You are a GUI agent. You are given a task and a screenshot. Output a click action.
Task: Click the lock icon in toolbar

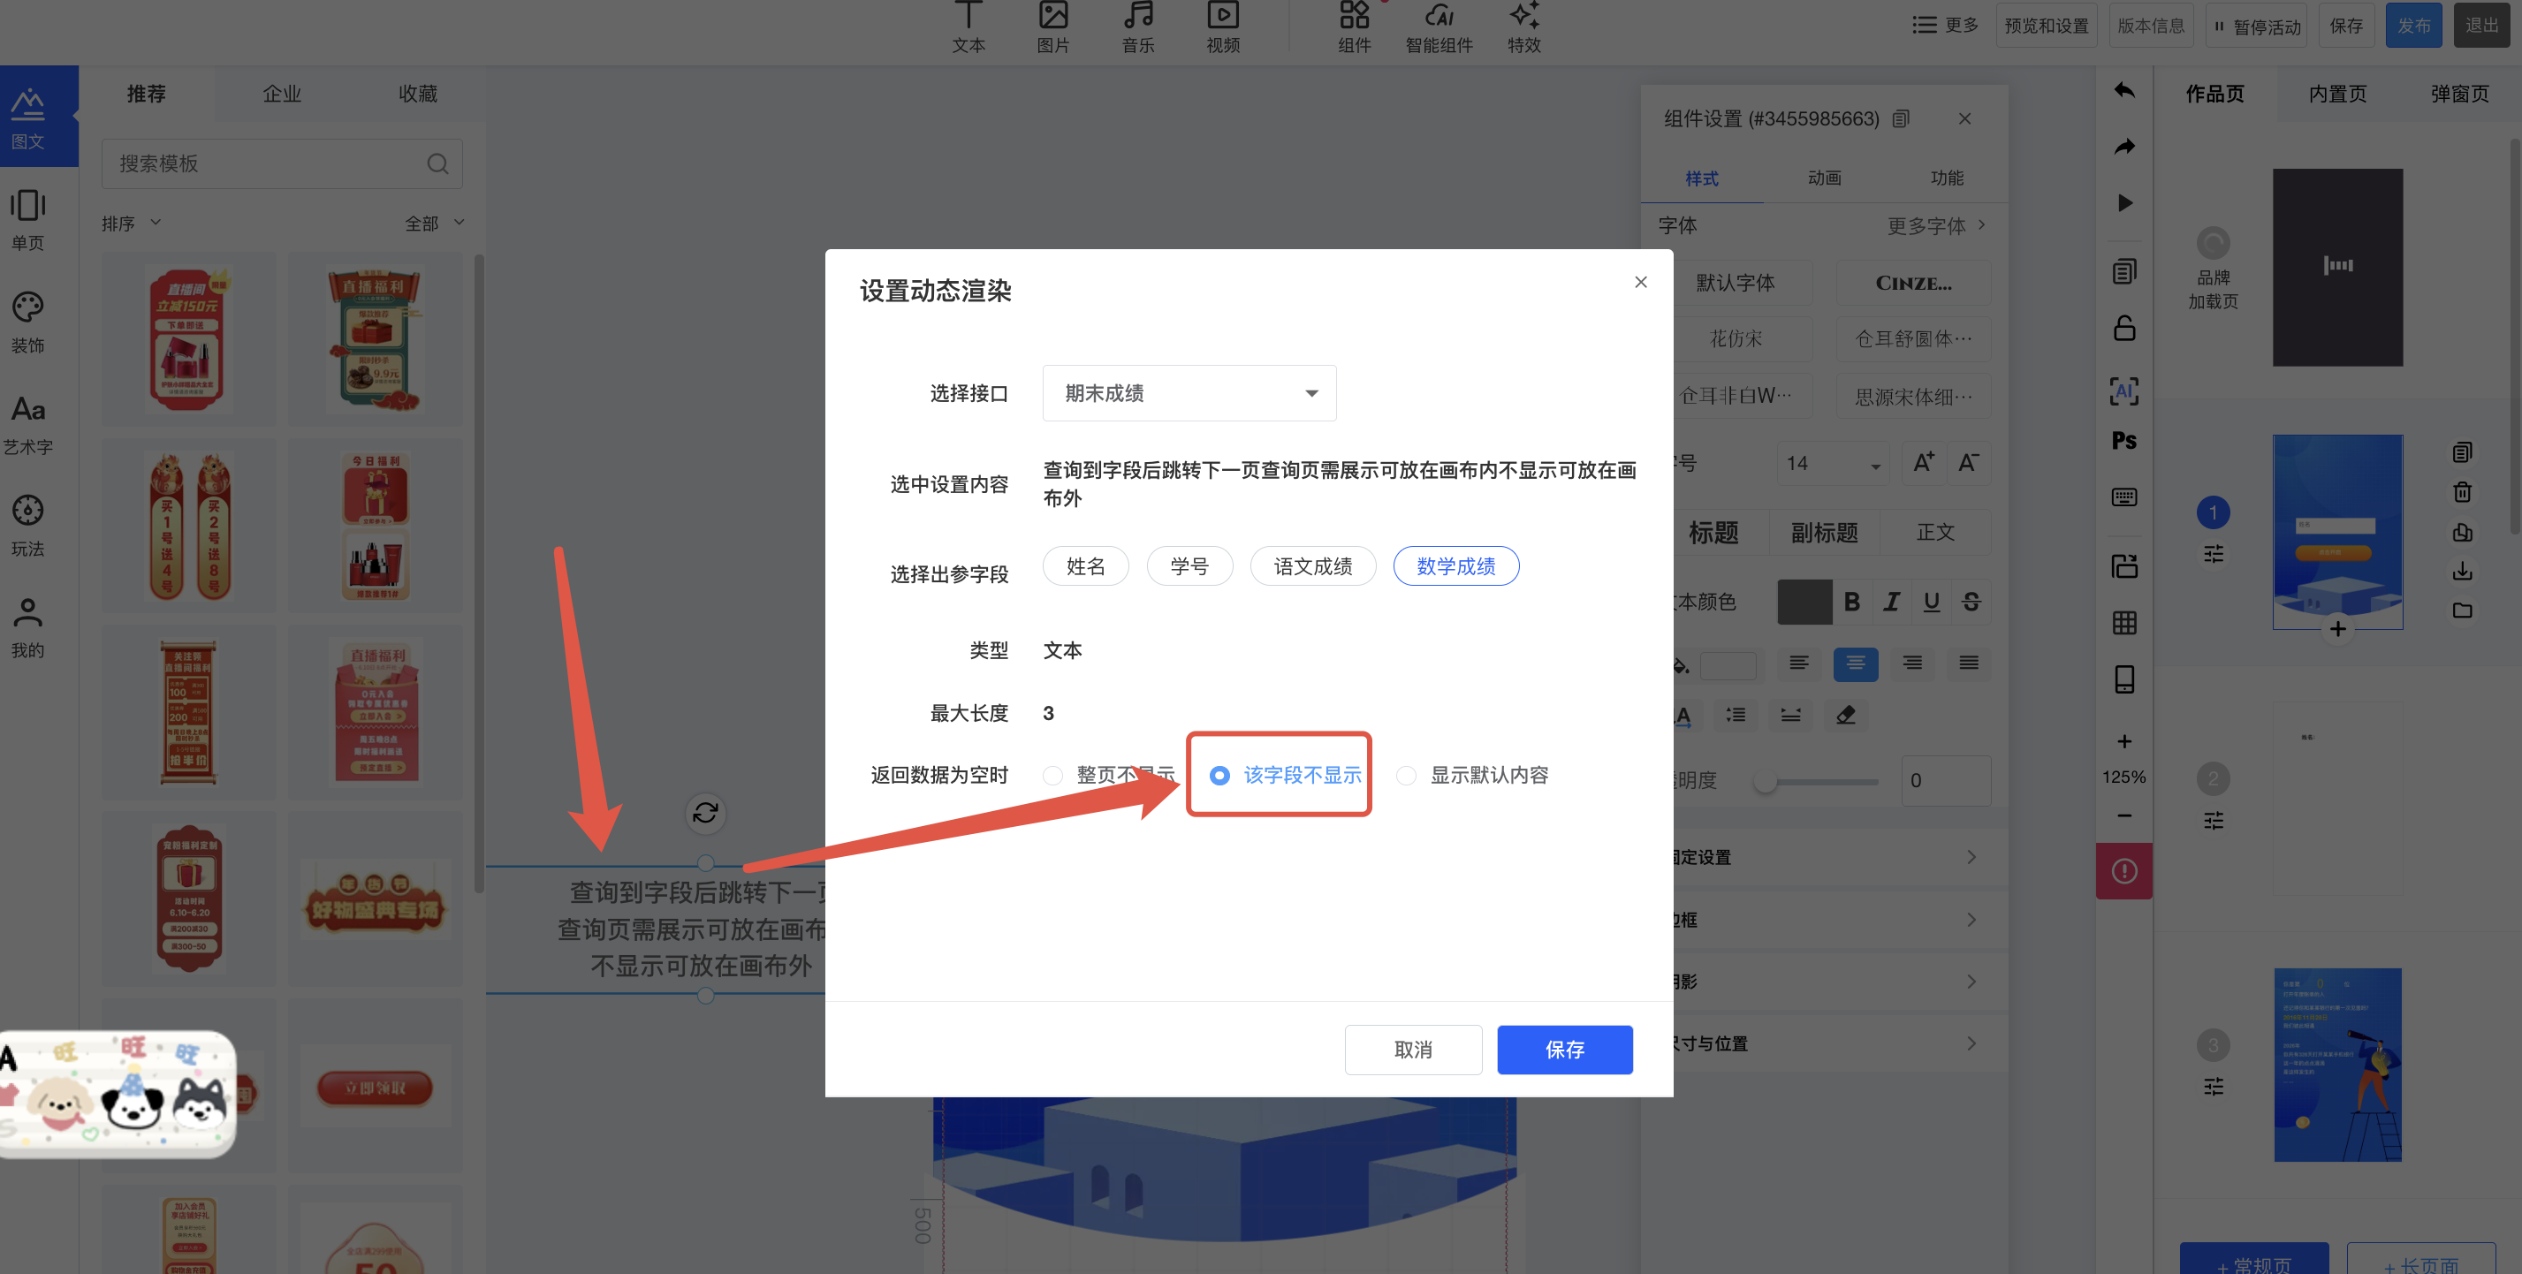click(x=2123, y=328)
